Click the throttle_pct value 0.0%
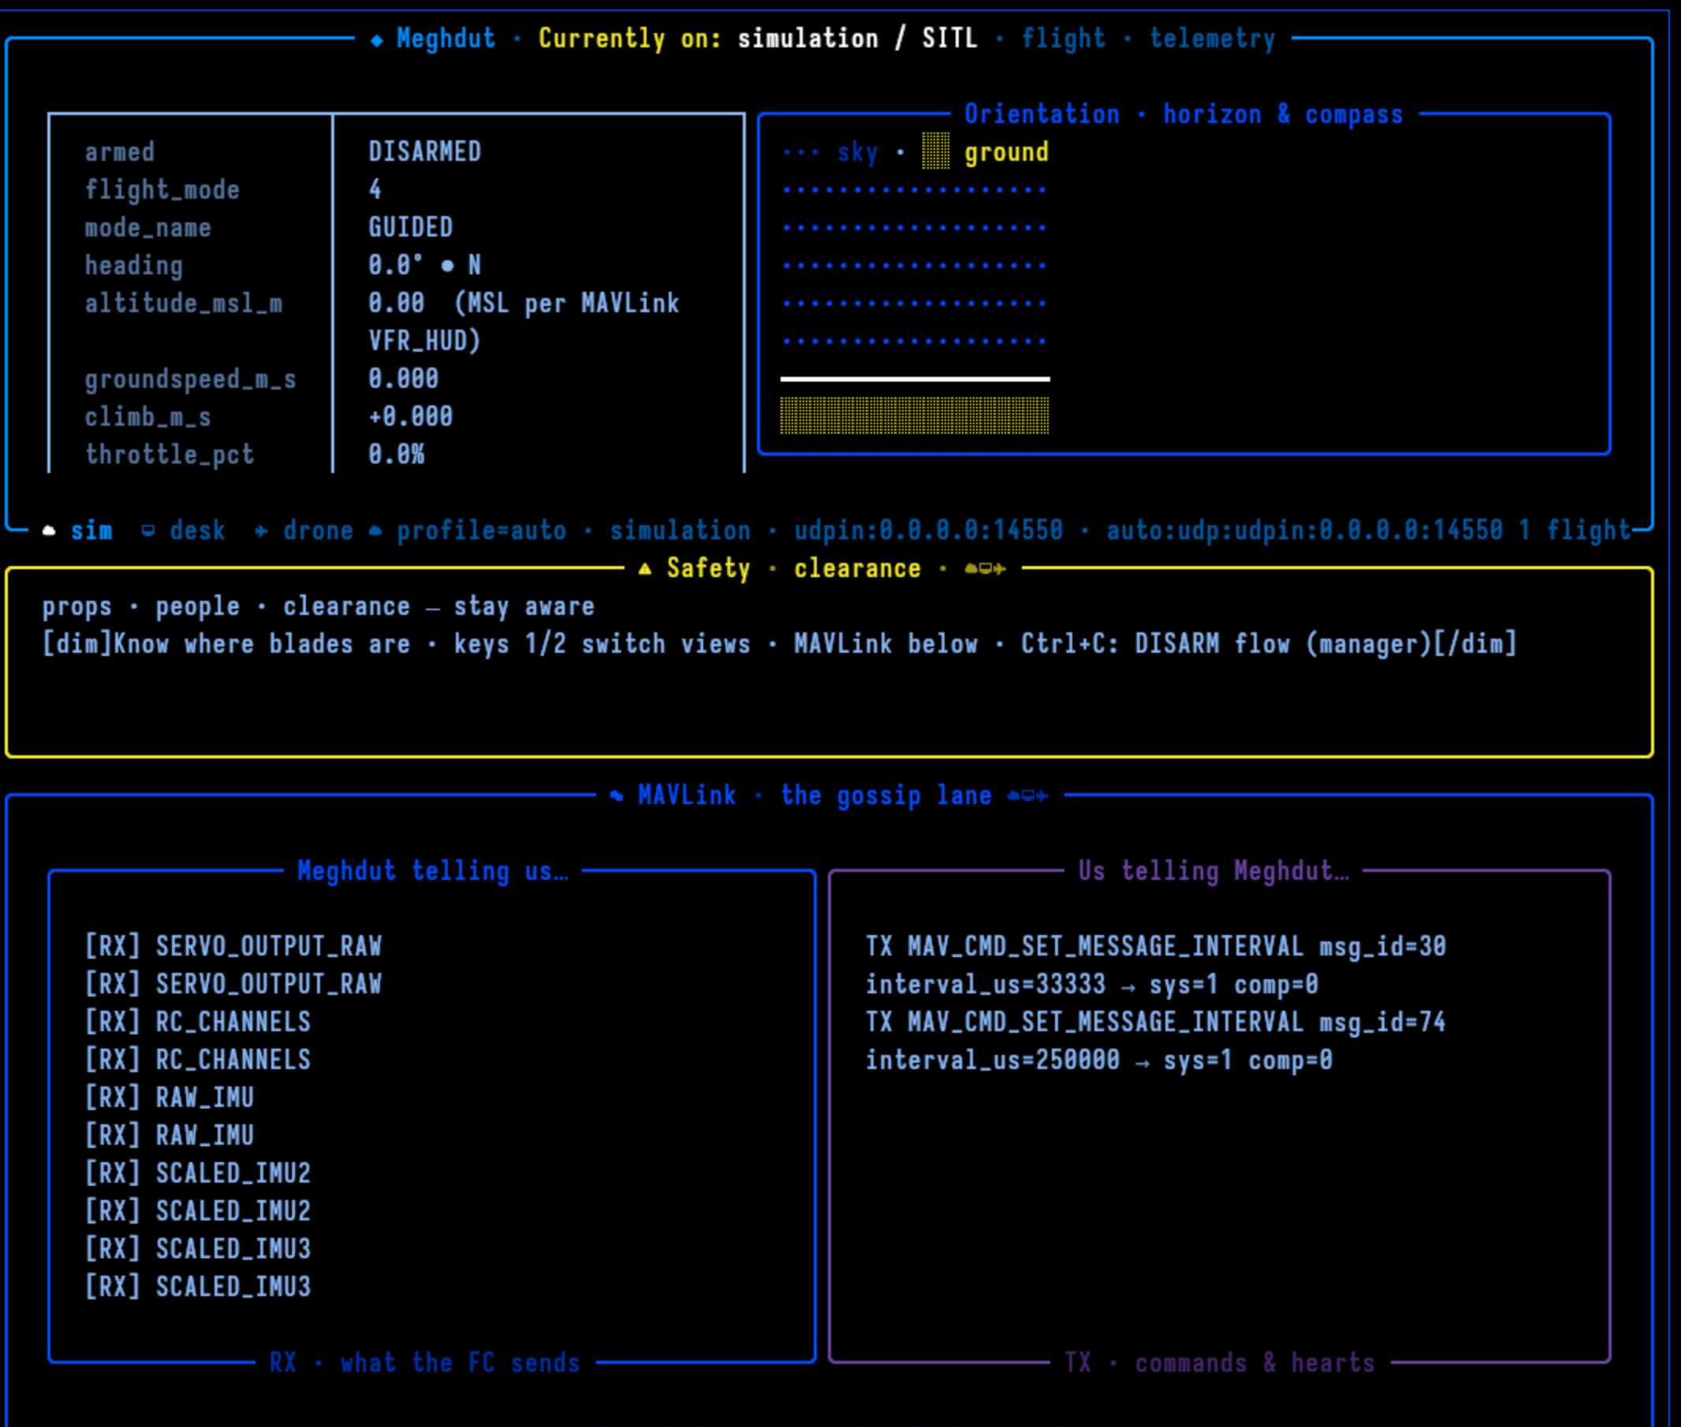Image resolution: width=1681 pixels, height=1427 pixels. tap(397, 455)
